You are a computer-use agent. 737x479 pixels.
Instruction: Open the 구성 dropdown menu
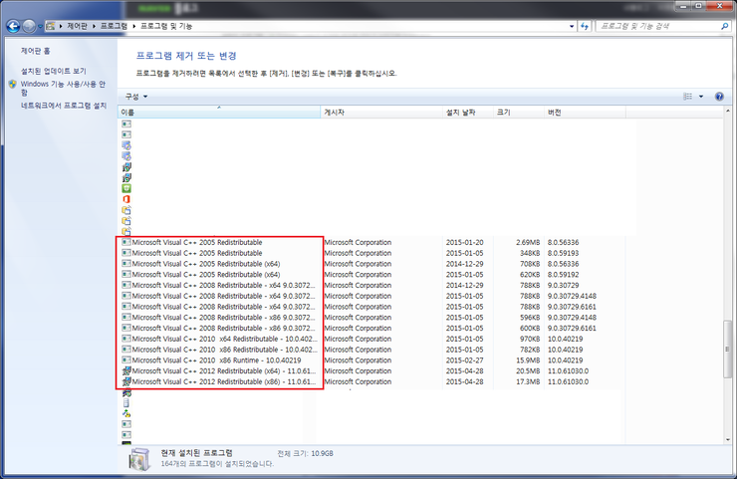coord(136,97)
